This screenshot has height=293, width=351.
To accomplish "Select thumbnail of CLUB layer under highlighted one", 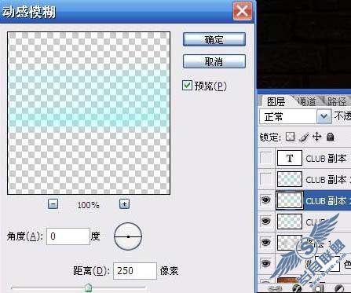I will (x=290, y=222).
